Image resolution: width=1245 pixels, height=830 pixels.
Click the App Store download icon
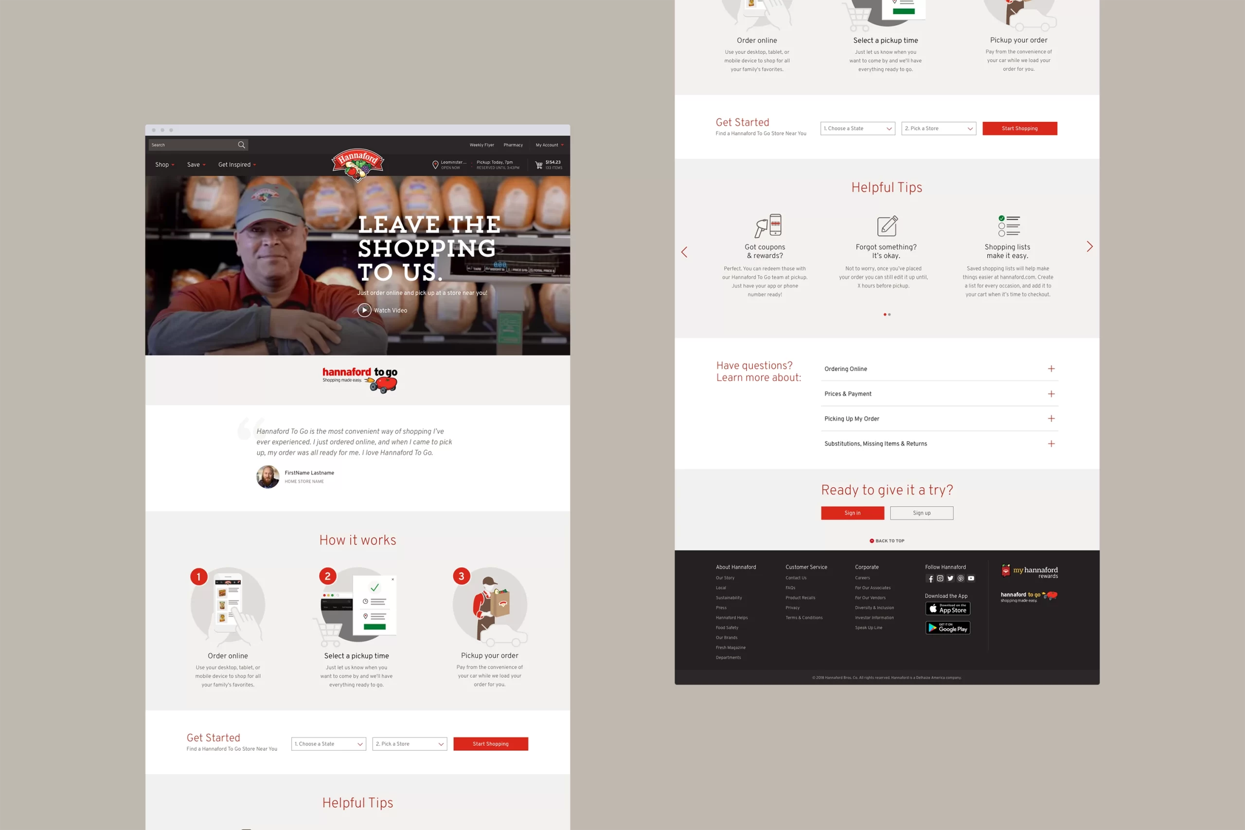pos(947,608)
